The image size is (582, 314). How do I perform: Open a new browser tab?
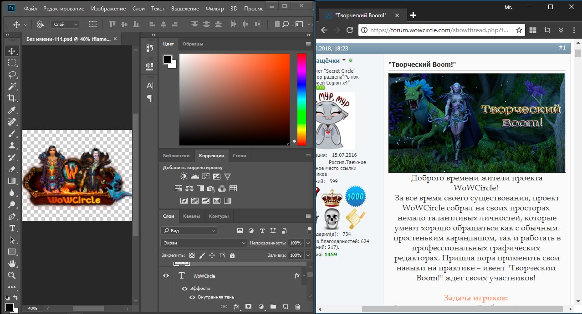(414, 15)
